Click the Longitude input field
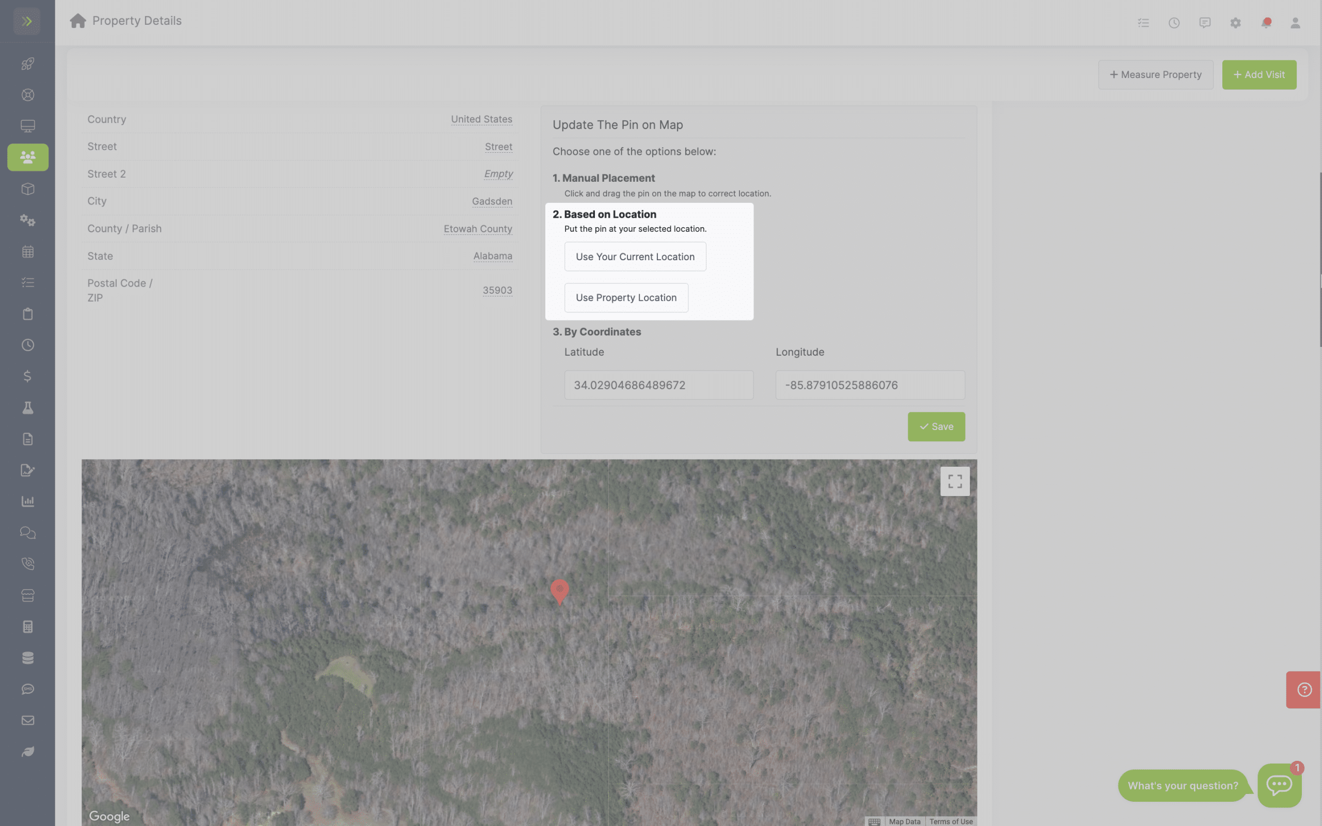This screenshot has height=826, width=1322. click(870, 385)
